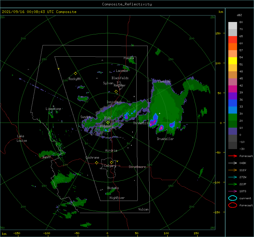Click the RedDeer city label
The height and width of the screenshot is (237, 254).
pos(120,85)
